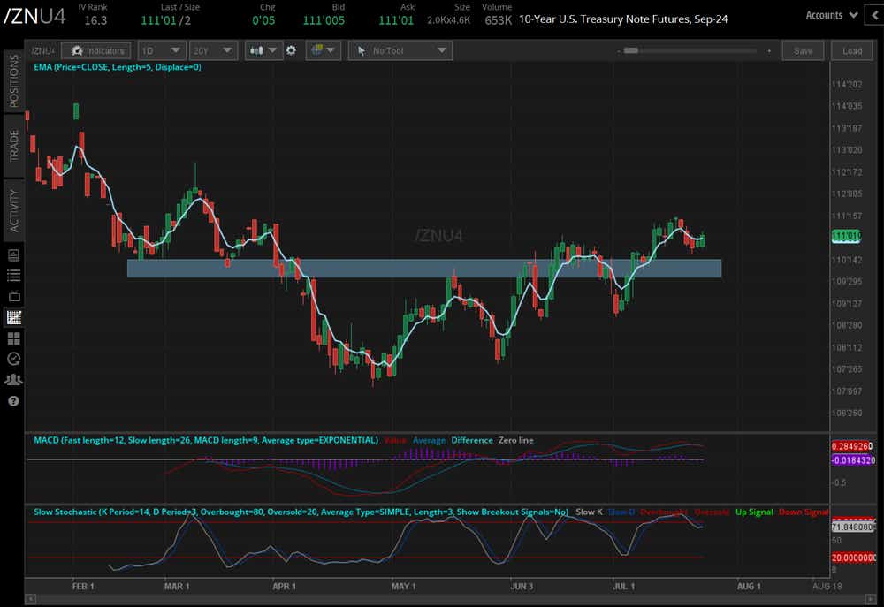Expand the 20Y range dropdown
Image resolution: width=884 pixels, height=607 pixels.
[x=212, y=50]
